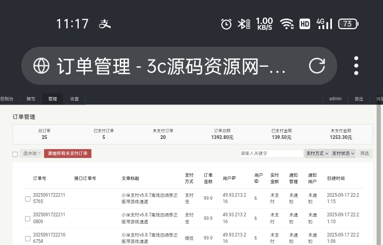This screenshot has width=383, height=245.
Task: Click the red 清理所有未支付订单 button
Action: tap(68, 153)
